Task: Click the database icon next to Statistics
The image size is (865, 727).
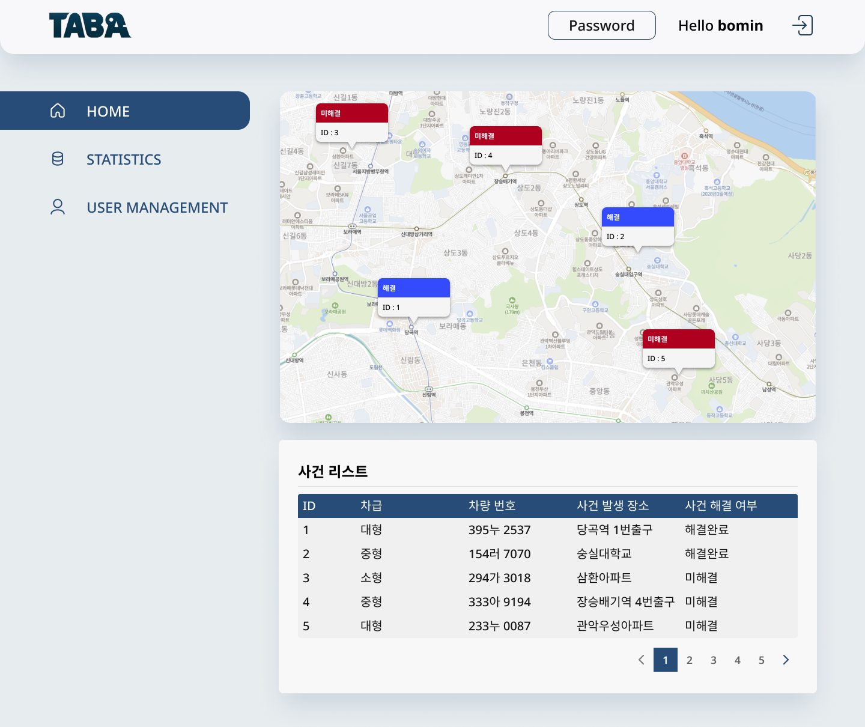Action: pyautogui.click(x=58, y=159)
